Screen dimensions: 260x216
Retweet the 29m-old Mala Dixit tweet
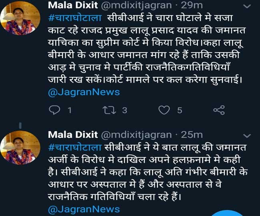tap(108, 110)
